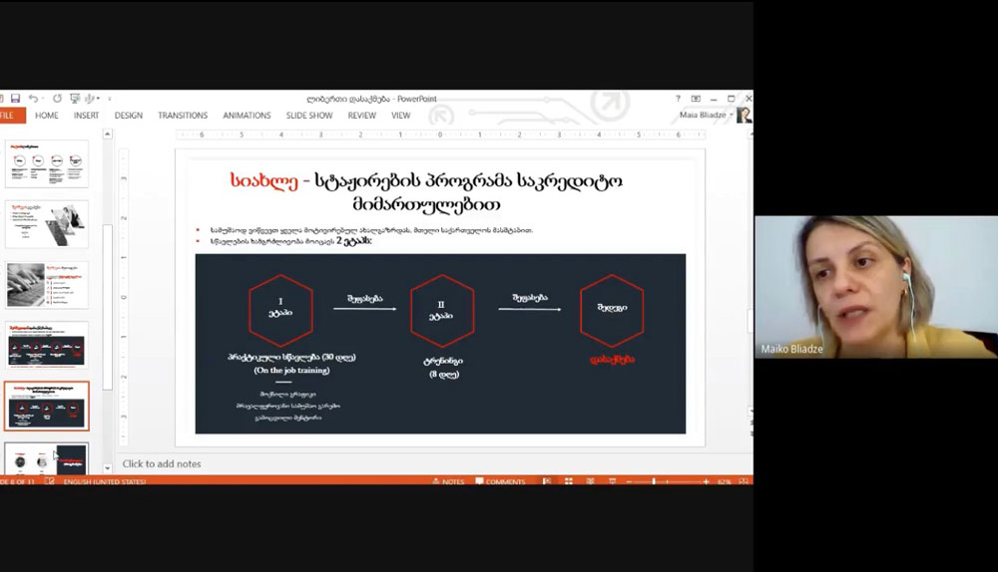Click the Save icon in quick access toolbar
Viewport: 998px width, 572px height.
(x=15, y=99)
